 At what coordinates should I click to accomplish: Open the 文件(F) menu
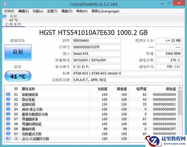point(9,11)
